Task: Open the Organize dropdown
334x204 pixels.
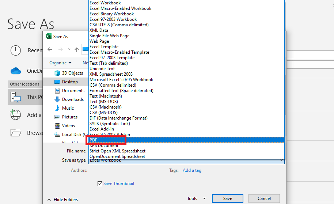Action: 60,63
